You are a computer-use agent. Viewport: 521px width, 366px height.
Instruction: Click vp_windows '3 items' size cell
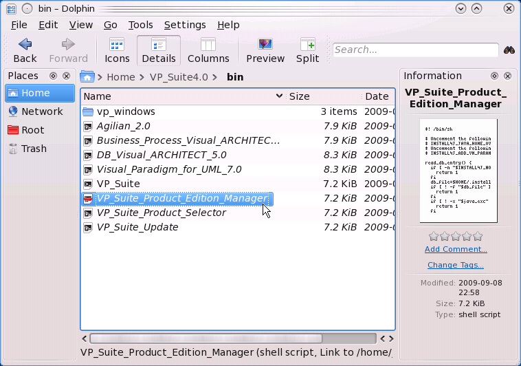click(x=339, y=111)
